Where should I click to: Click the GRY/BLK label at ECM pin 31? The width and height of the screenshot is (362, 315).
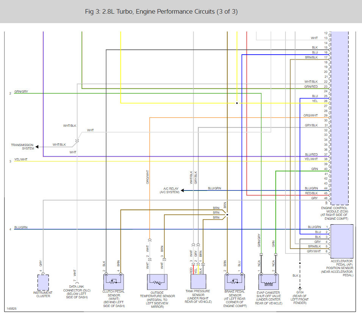pos(311,125)
